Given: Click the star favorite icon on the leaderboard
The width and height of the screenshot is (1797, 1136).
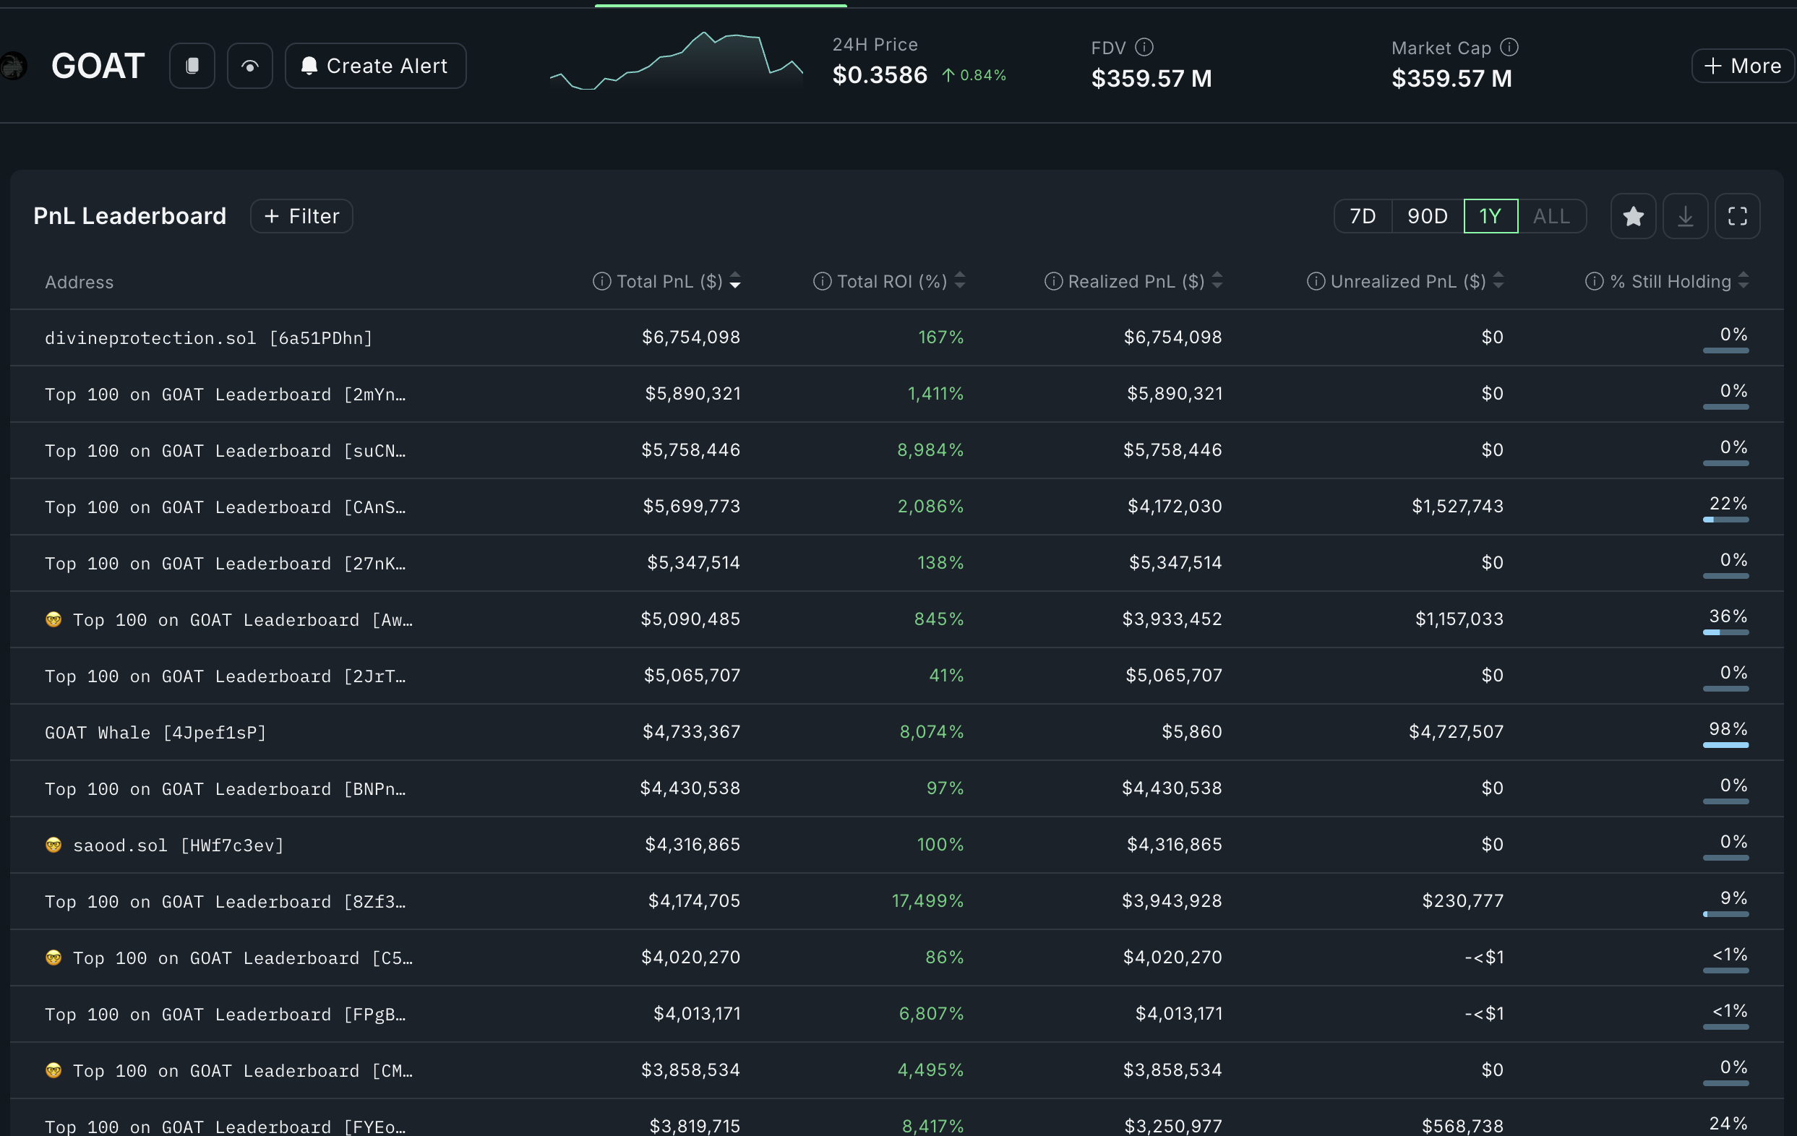Looking at the screenshot, I should tap(1633, 216).
